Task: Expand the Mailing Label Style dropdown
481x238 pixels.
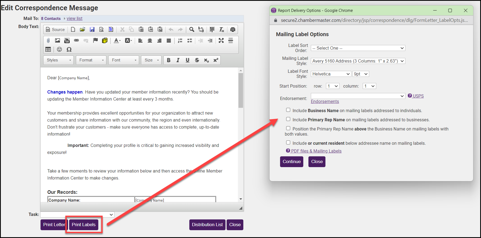Action: coord(358,61)
